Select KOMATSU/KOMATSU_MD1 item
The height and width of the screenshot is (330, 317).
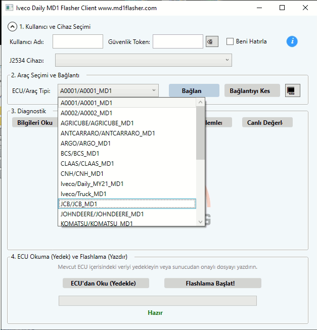[127, 223]
